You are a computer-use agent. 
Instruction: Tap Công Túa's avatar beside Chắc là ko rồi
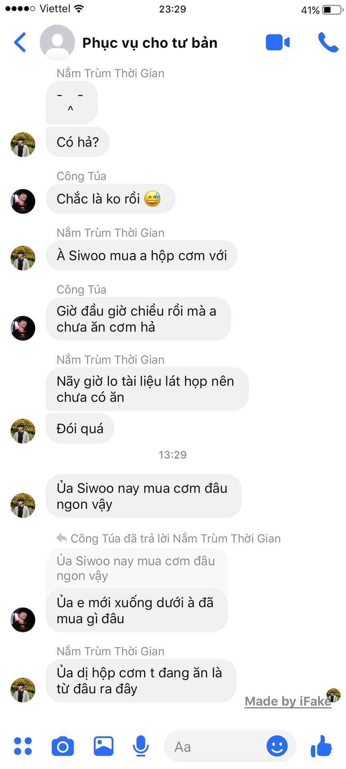[23, 201]
